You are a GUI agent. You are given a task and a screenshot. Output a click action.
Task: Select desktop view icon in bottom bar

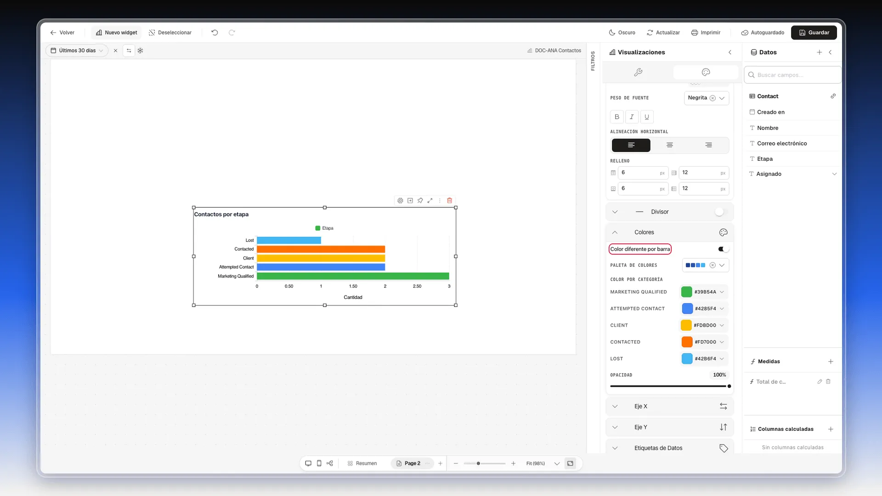point(308,463)
